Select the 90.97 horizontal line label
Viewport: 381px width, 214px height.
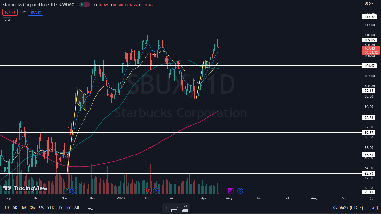point(370,132)
